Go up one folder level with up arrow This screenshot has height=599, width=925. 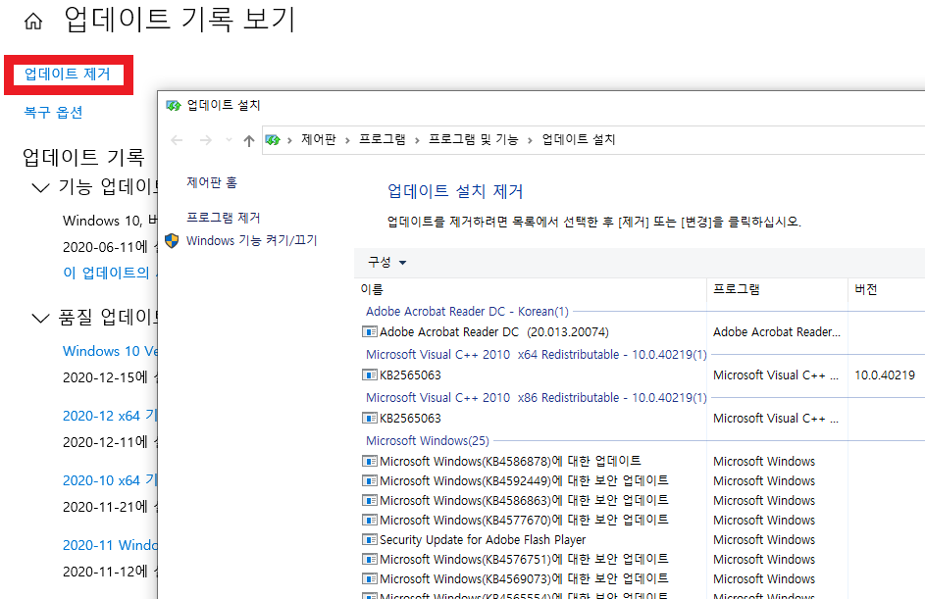coord(249,140)
